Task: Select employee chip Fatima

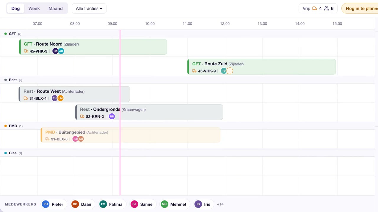Action: click(112, 204)
